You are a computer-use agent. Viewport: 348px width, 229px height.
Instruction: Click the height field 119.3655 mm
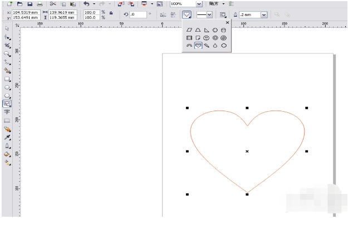click(63, 17)
